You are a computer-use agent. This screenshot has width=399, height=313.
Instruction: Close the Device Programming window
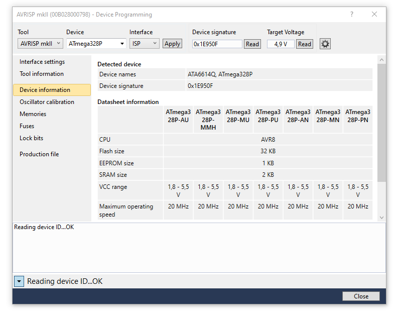[374, 14]
